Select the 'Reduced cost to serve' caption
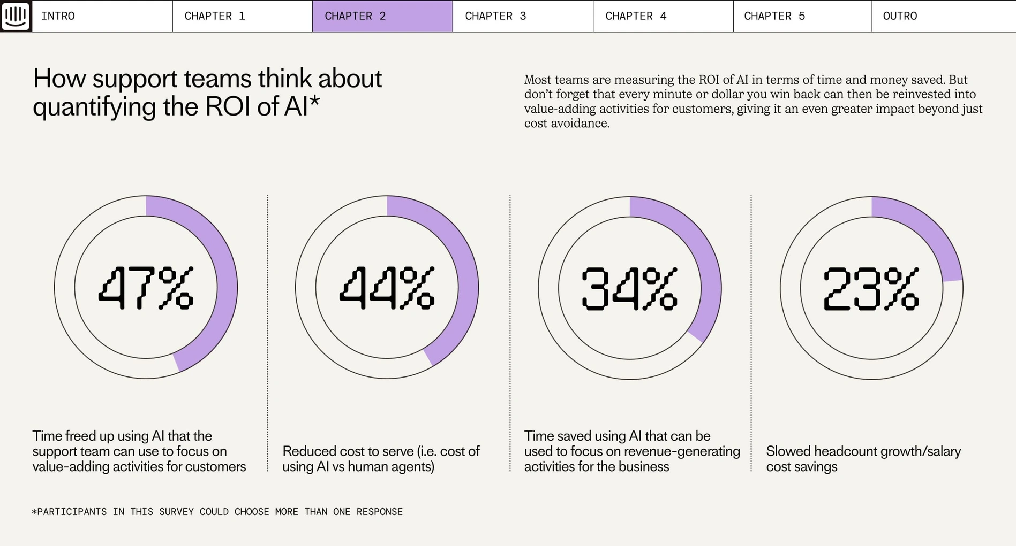This screenshot has width=1016, height=546. coord(381,458)
